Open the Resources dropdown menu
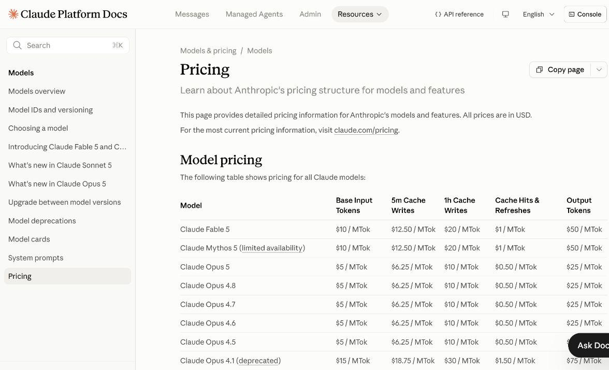 click(x=360, y=15)
